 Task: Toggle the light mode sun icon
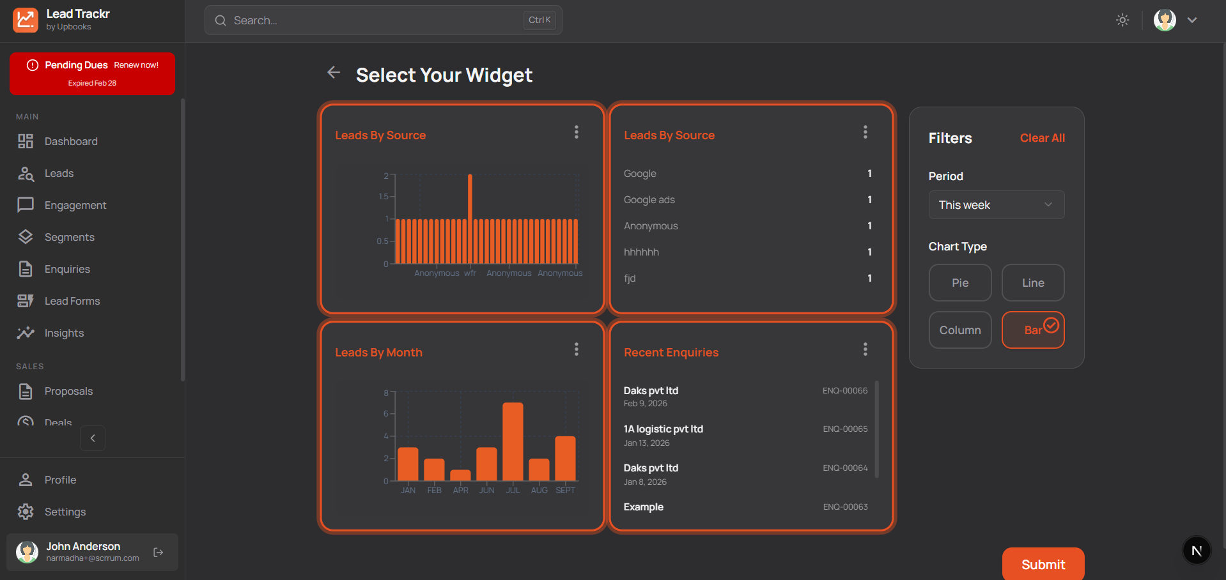tap(1122, 20)
